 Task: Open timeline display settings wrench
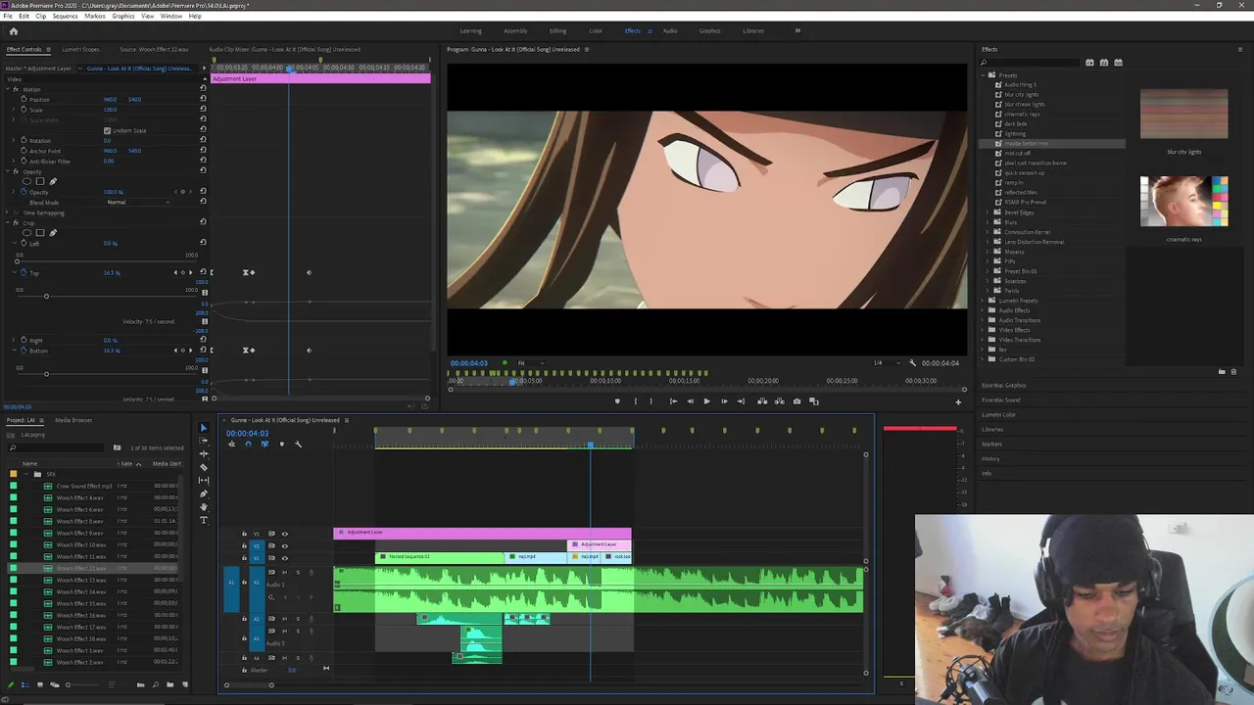[298, 445]
